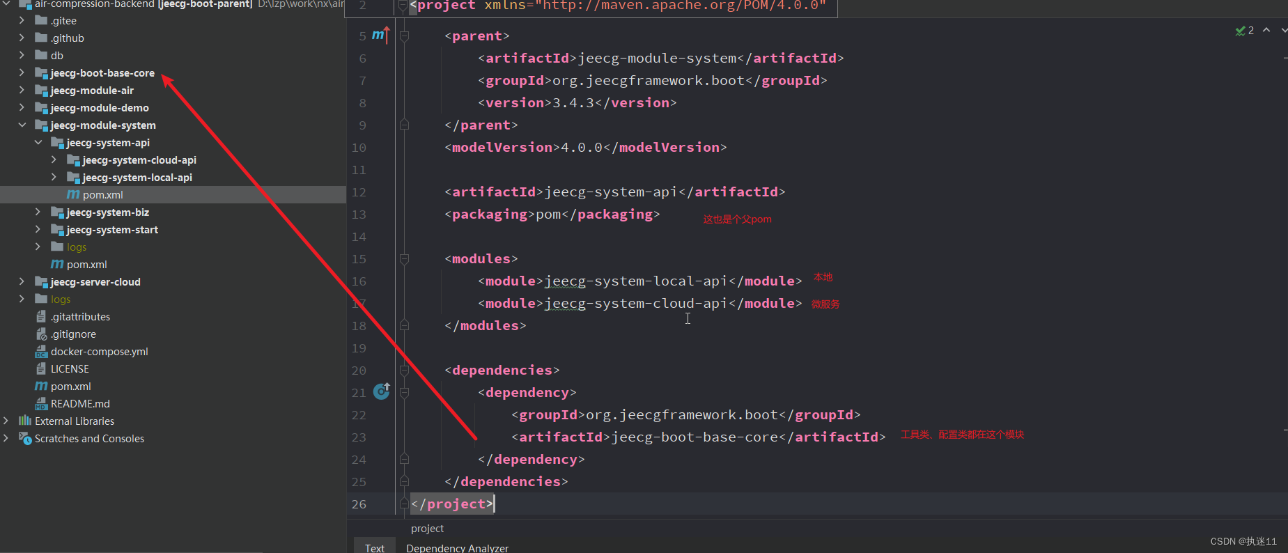1288x553 pixels.
Task: Click Maven reload gutter icon line 5
Action: pos(380,34)
